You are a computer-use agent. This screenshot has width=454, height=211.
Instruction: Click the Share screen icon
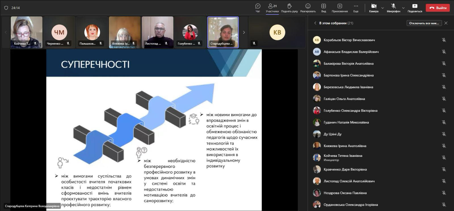point(415,6)
